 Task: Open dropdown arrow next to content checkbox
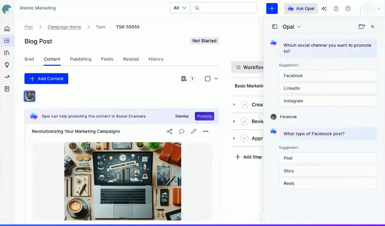point(216,78)
